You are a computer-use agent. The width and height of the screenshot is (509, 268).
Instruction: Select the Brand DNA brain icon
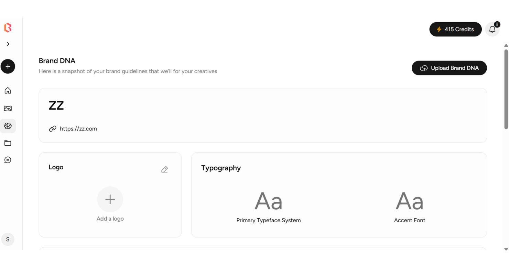pos(8,126)
